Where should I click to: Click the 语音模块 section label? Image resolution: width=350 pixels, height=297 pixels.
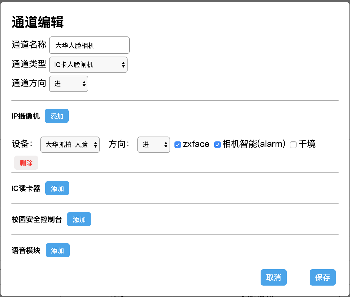tap(26, 250)
